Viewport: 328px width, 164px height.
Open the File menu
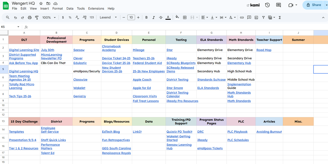(14, 8)
